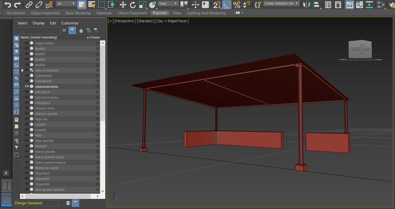The height and width of the screenshot is (209, 395).
Task: Open the Create Selection Set dropdown
Action: click(281, 3)
